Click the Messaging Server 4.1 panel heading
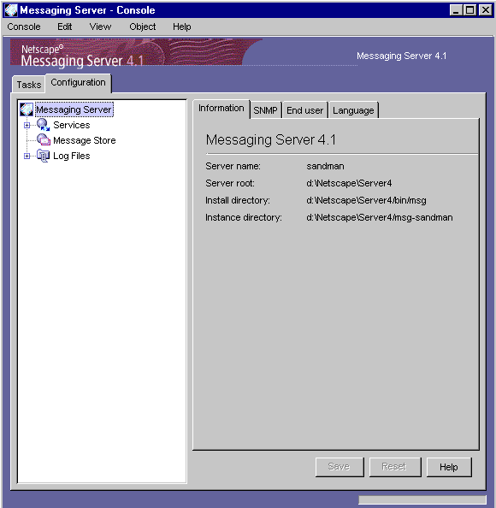The image size is (496, 508). 271,140
